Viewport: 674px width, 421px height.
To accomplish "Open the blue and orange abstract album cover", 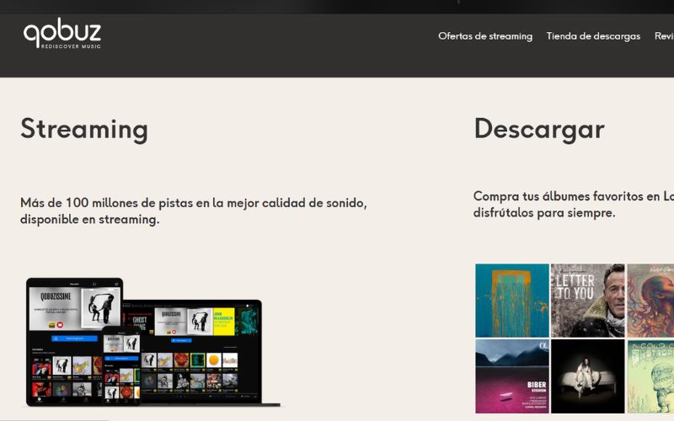I will (512, 301).
